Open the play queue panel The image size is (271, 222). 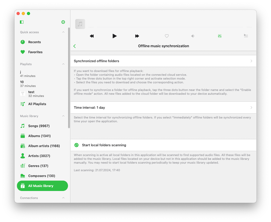coord(246,36)
